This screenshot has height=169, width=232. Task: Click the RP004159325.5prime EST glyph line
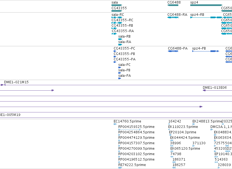pos(129,130)
